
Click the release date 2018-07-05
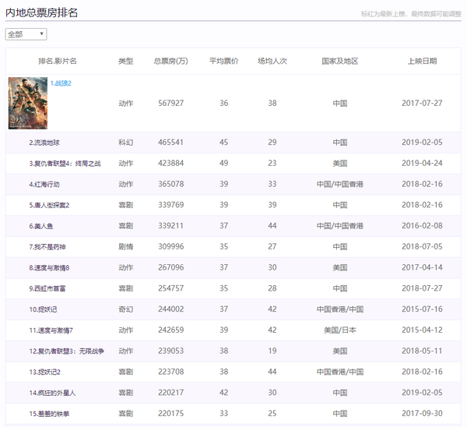tap(422, 246)
